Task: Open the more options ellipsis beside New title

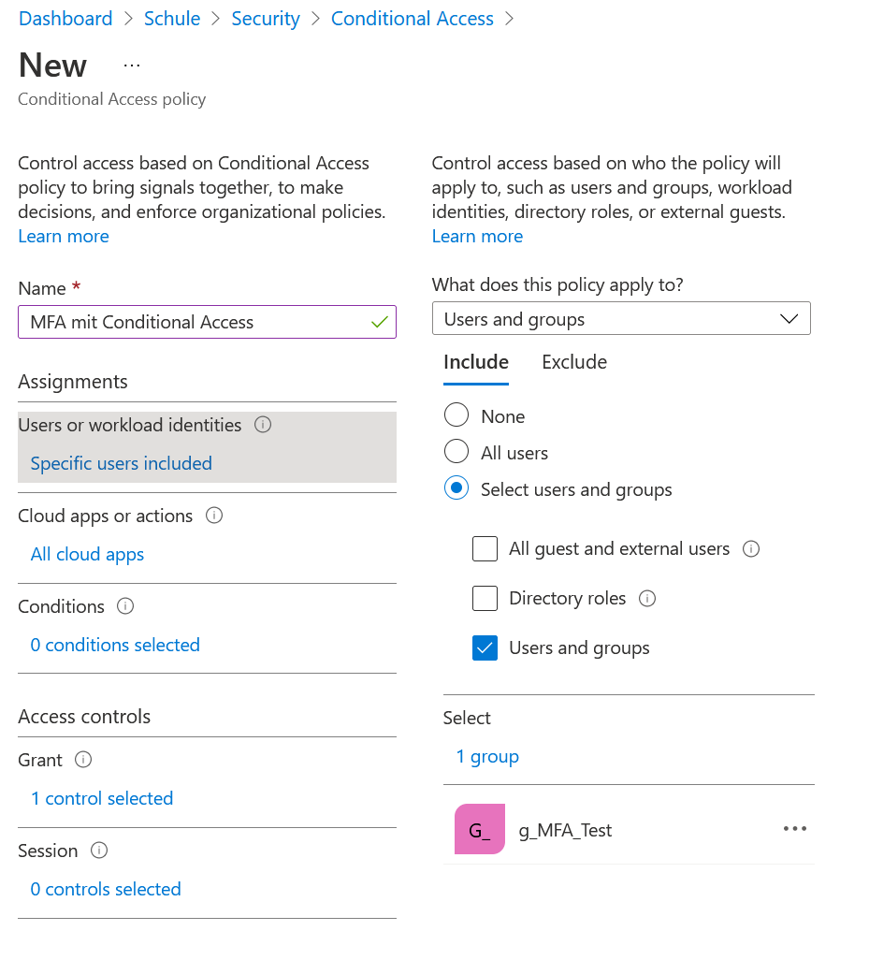Action: (132, 65)
